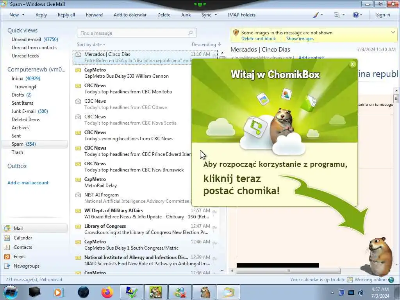Click the Find a message field

click(x=137, y=33)
